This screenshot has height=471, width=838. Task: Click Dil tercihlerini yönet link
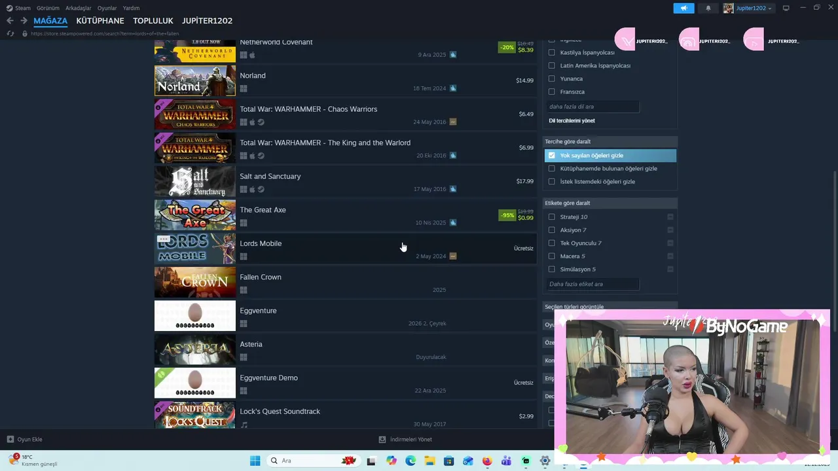pos(572,120)
